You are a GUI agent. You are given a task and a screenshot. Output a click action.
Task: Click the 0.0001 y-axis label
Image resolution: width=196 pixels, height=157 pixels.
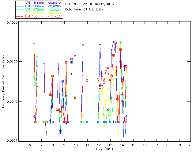pyautogui.click(x=12, y=141)
